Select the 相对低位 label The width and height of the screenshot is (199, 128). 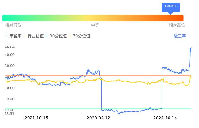[x=13, y=25]
